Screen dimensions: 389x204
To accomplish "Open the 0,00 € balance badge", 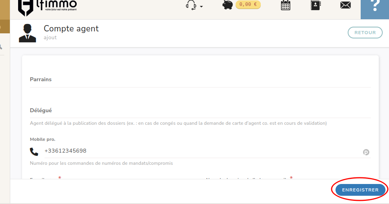I will [x=248, y=5].
